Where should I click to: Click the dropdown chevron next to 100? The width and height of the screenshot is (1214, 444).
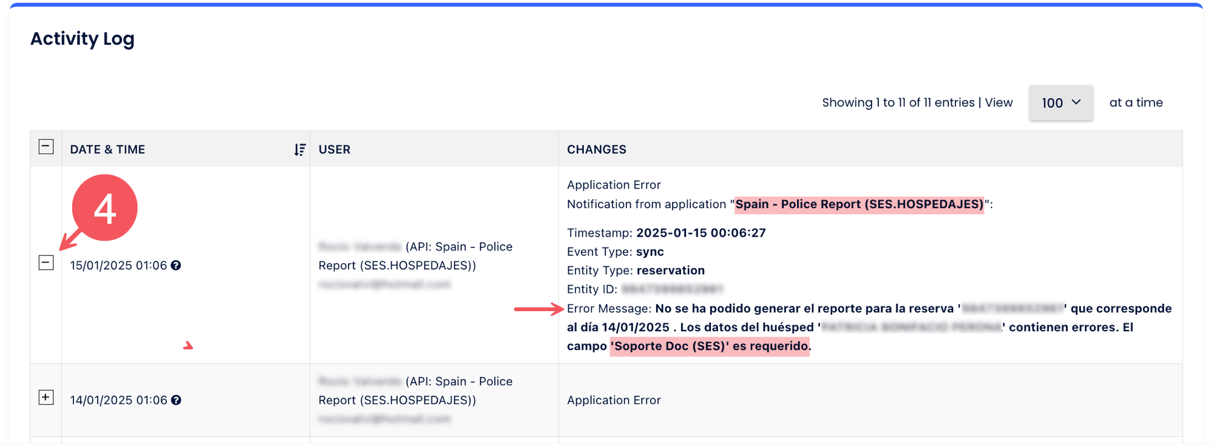click(1076, 102)
